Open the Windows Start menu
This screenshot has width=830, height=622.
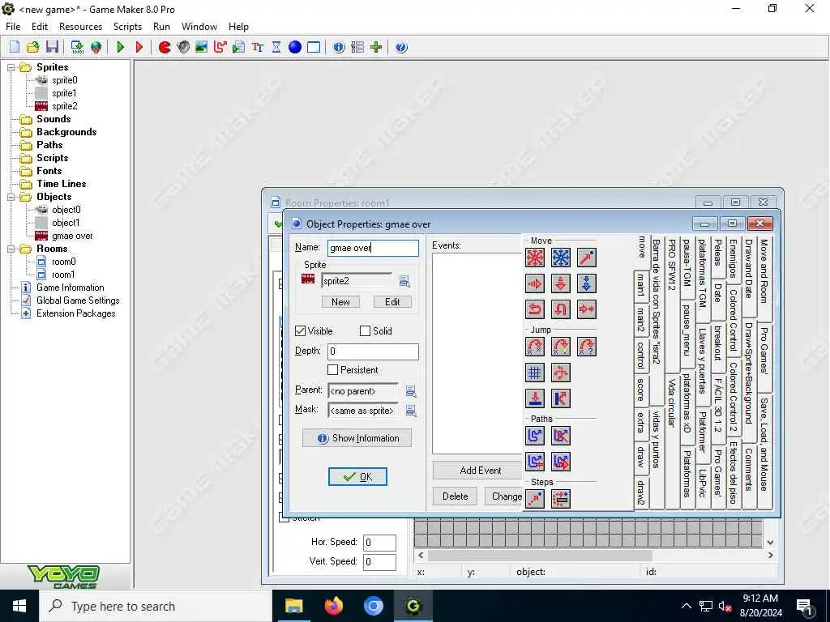19,606
